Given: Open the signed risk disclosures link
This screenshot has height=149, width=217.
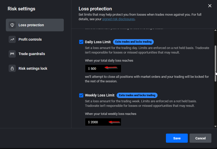Looking at the screenshot, I should click(x=118, y=19).
